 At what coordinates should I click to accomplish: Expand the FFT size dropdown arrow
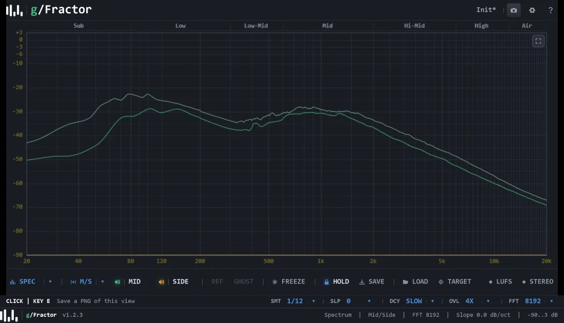point(551,301)
